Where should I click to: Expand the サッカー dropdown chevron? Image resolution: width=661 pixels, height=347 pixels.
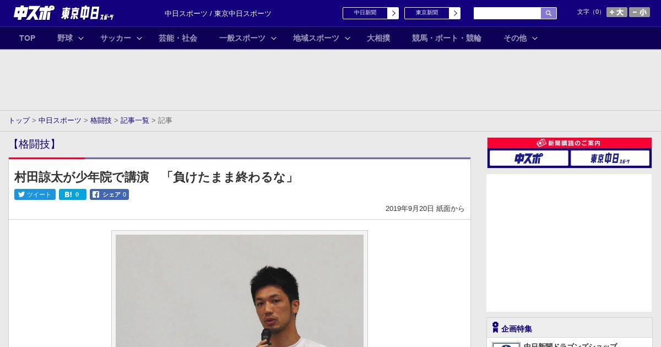pyautogui.click(x=139, y=38)
